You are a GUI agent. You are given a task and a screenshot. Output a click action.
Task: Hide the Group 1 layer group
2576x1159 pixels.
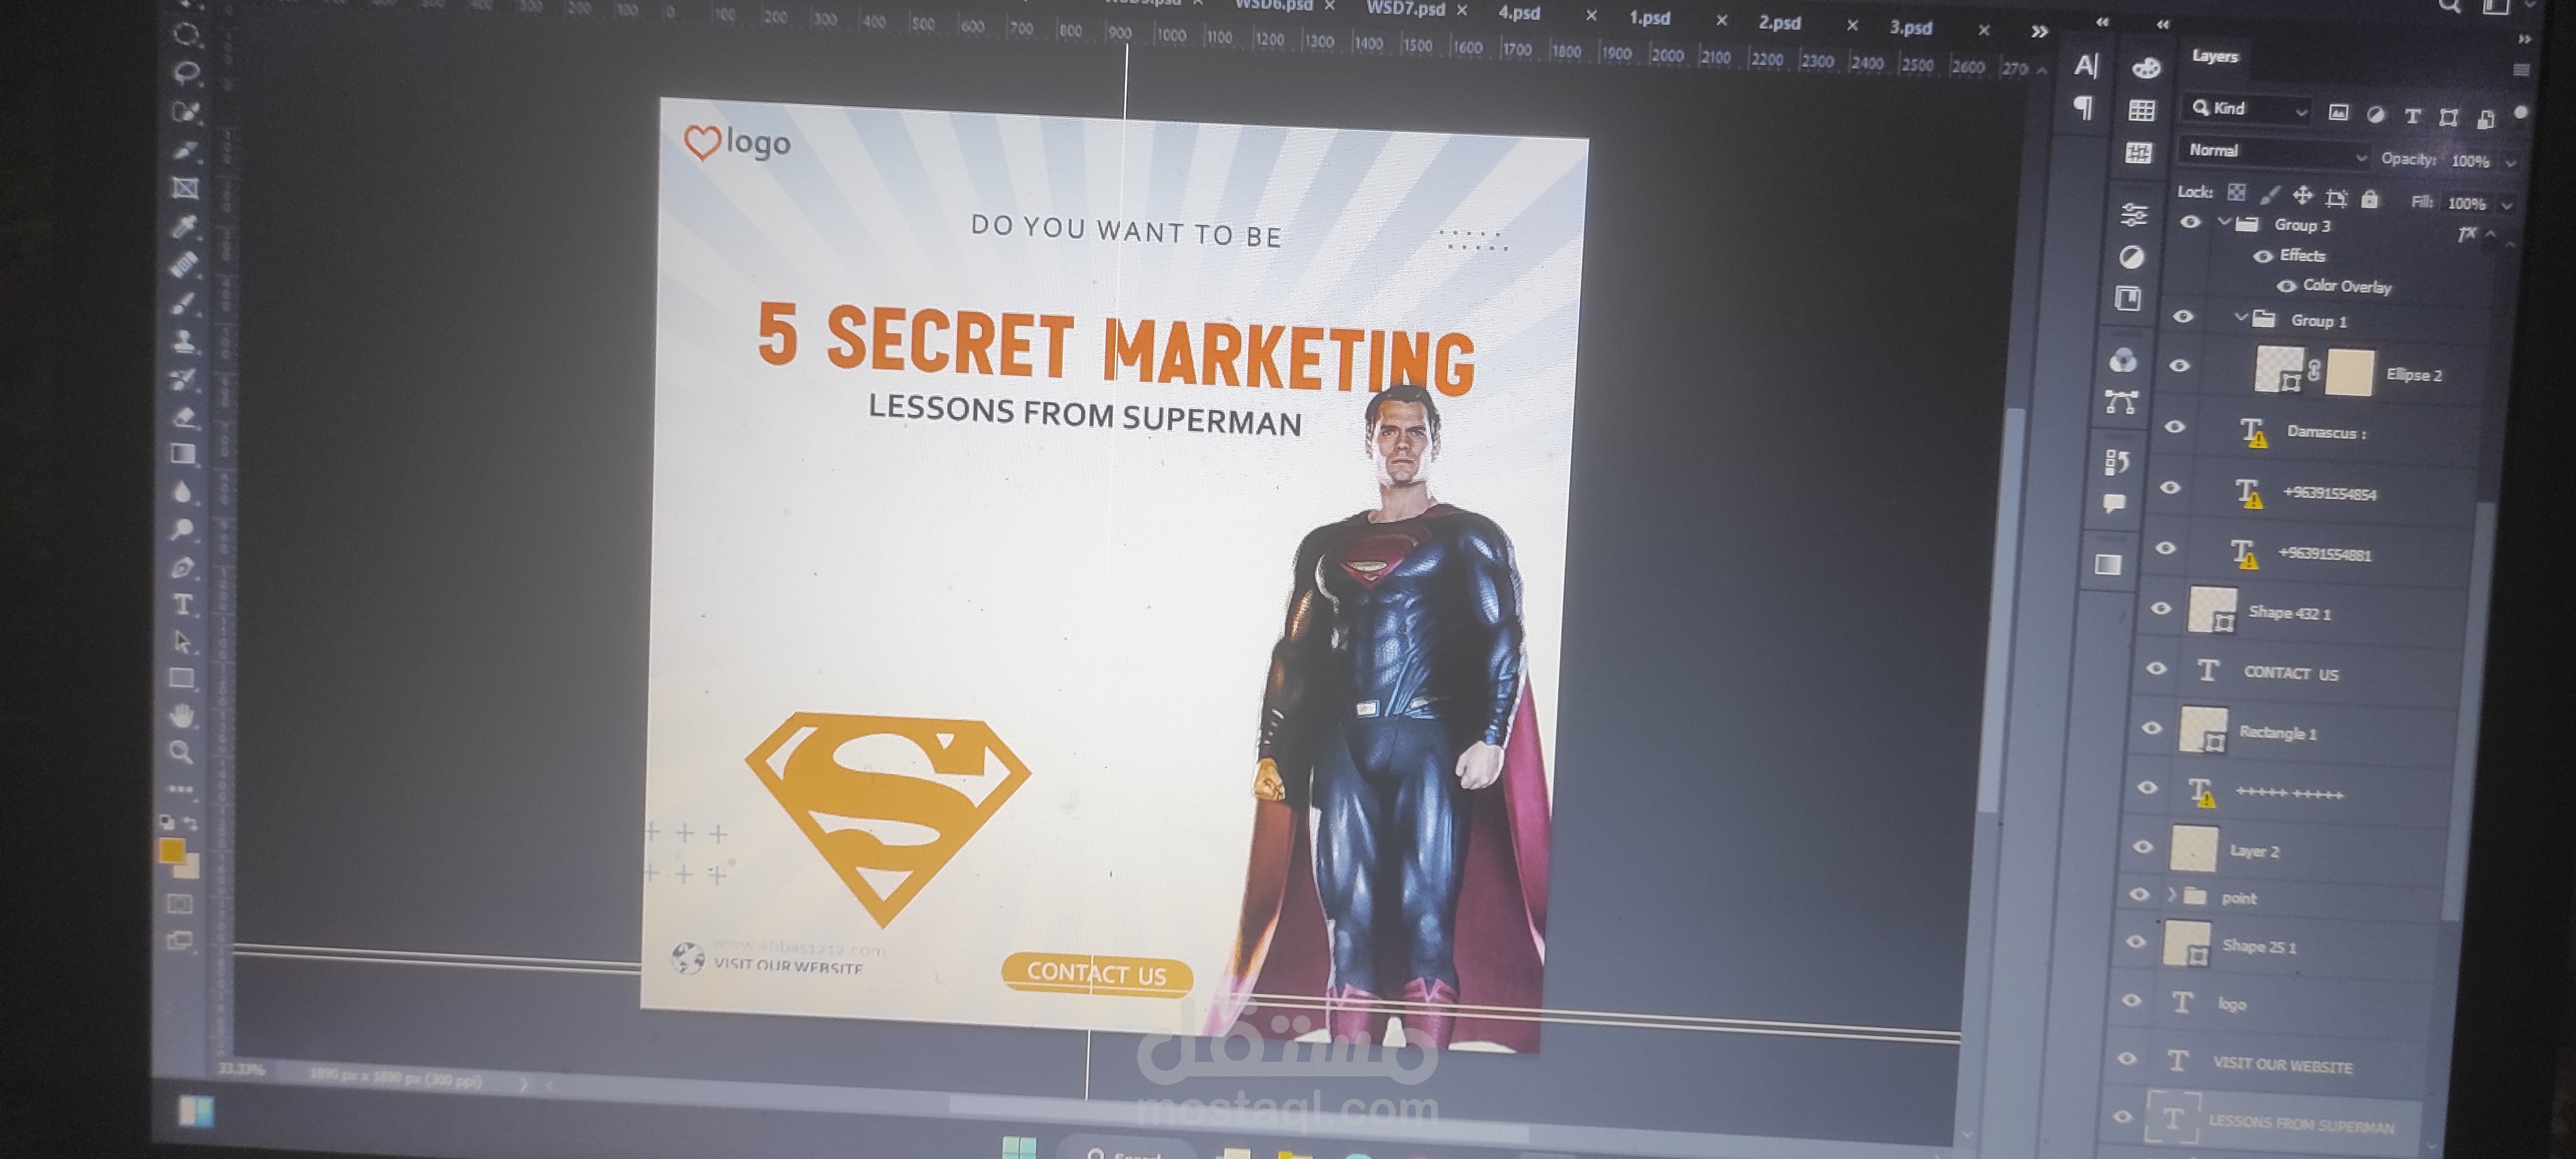pos(2183,317)
